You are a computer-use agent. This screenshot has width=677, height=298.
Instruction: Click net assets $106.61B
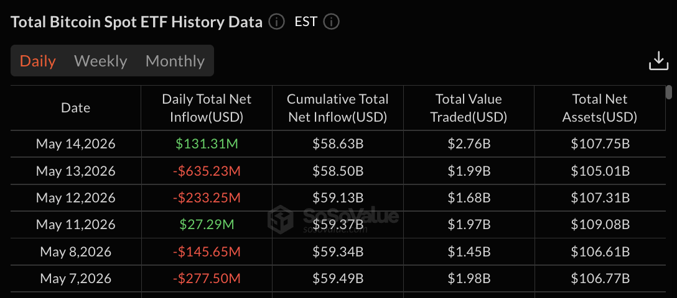pos(600,251)
